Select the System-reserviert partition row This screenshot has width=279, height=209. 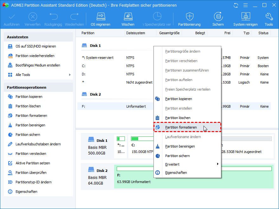click(174, 58)
